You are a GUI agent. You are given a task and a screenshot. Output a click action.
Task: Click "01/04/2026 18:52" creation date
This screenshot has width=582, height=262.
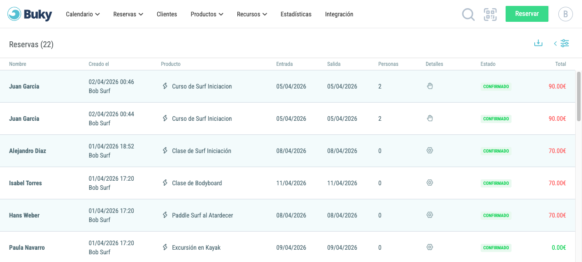tap(111, 146)
